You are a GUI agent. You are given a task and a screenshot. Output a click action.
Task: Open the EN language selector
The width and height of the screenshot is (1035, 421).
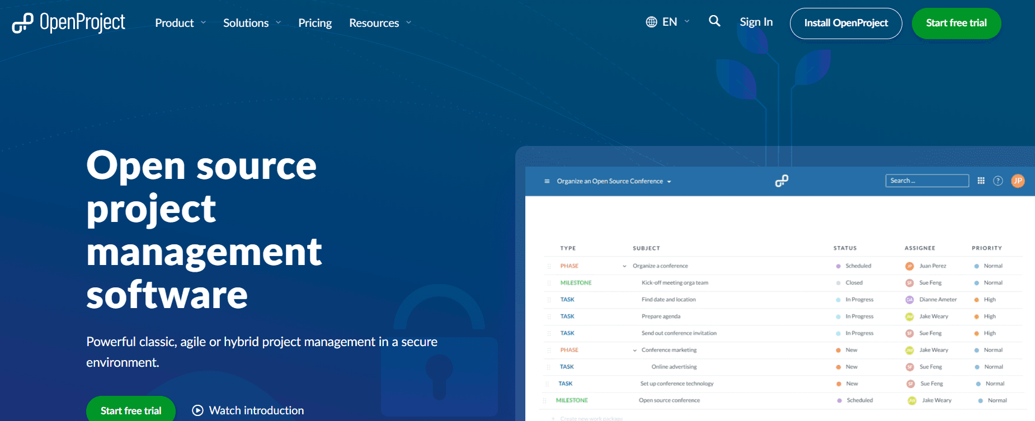click(x=668, y=22)
